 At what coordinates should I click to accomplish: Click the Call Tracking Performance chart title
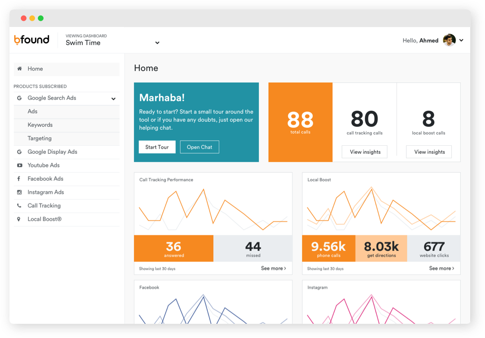[166, 180]
